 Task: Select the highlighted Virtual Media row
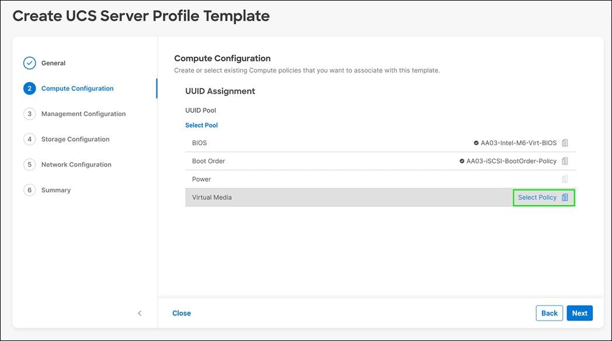click(350, 197)
